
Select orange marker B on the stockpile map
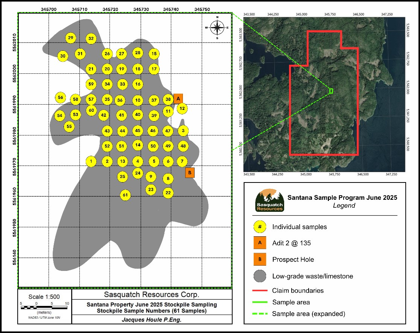click(x=190, y=173)
